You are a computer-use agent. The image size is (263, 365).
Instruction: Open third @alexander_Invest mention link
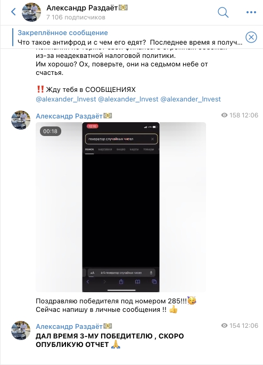coord(191,99)
